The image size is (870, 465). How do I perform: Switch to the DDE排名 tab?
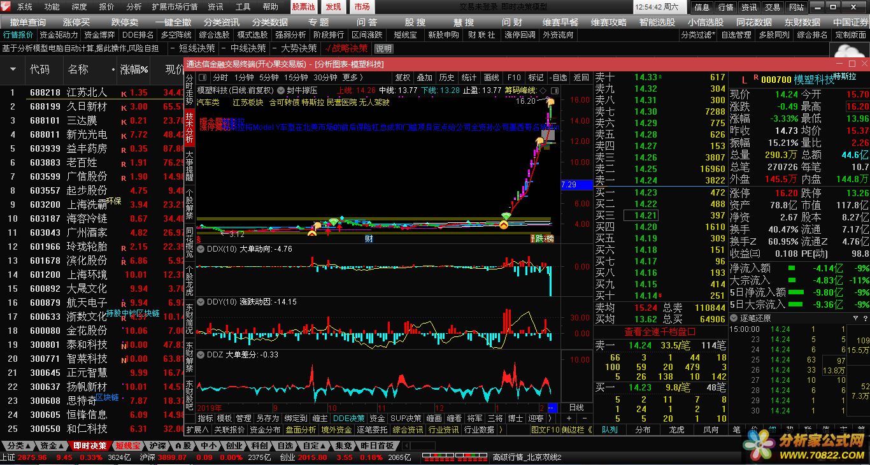(x=138, y=35)
